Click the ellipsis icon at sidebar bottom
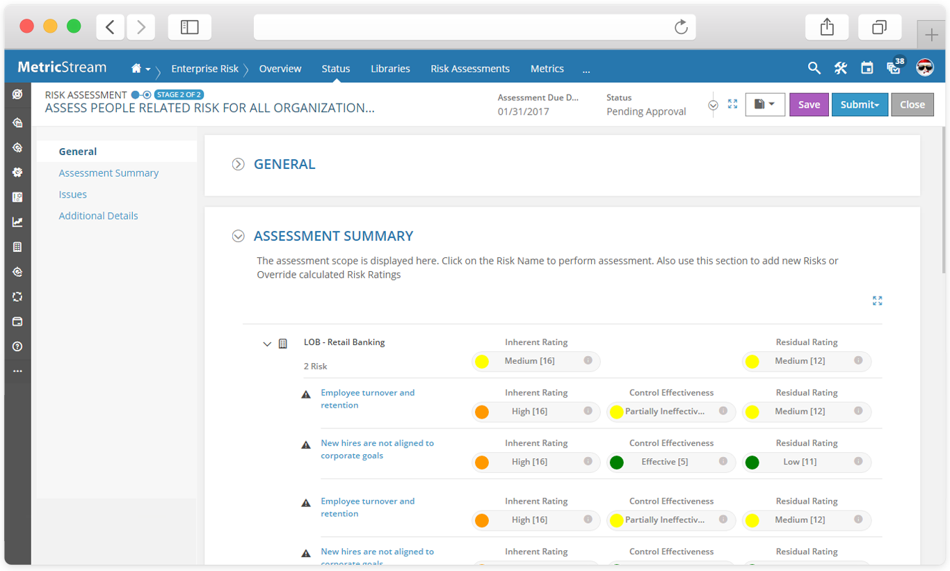Image resolution: width=950 pixels, height=571 pixels. (17, 371)
